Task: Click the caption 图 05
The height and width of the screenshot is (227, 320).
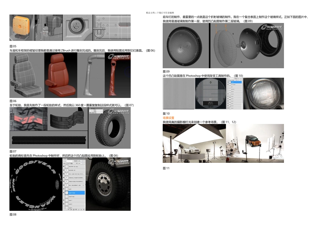Action: (13, 46)
